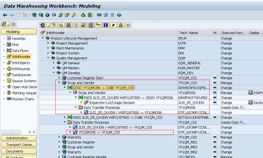
Task: Click the Forward arrow icon
Action: tap(12, 15)
